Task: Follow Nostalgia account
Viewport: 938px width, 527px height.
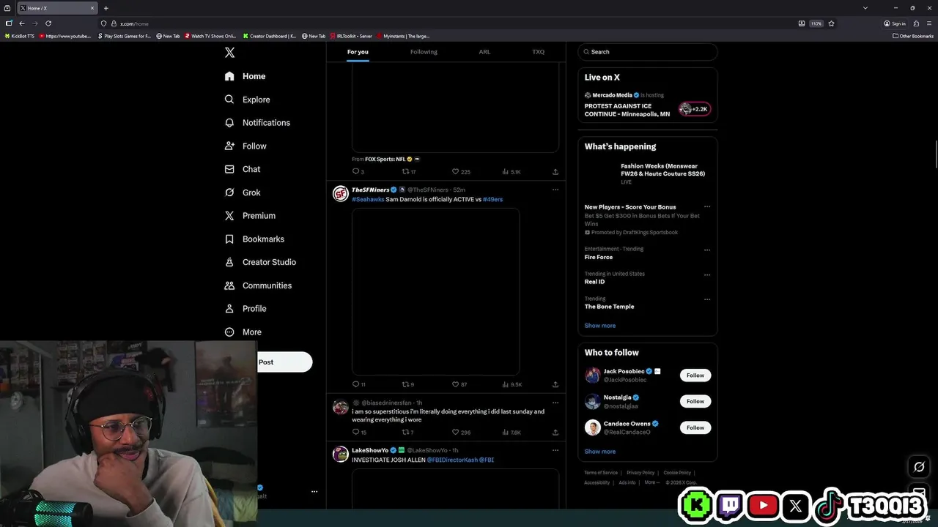Action: (x=695, y=401)
